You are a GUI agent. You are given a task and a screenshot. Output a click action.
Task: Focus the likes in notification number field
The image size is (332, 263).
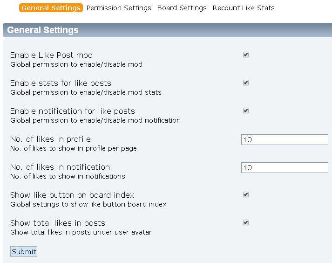tap(285, 167)
